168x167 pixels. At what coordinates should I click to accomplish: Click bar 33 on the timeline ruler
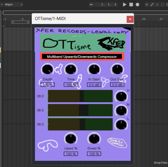pyautogui.click(x=144, y=19)
